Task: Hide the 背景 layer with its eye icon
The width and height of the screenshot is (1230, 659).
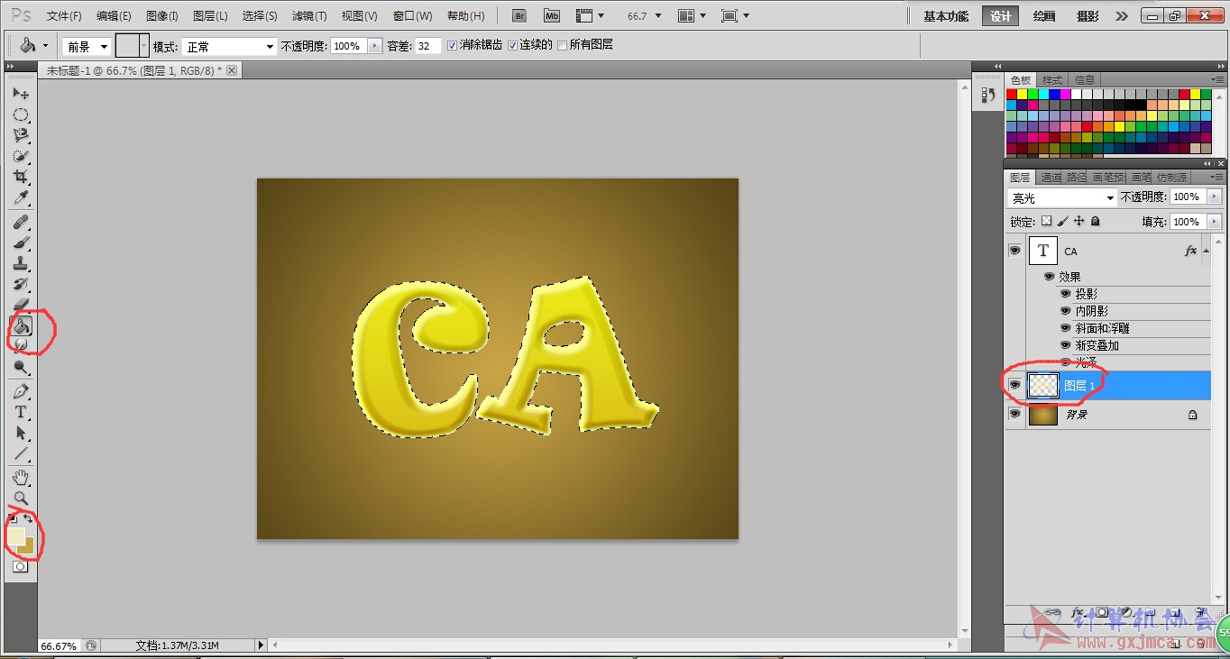Action: [1014, 414]
